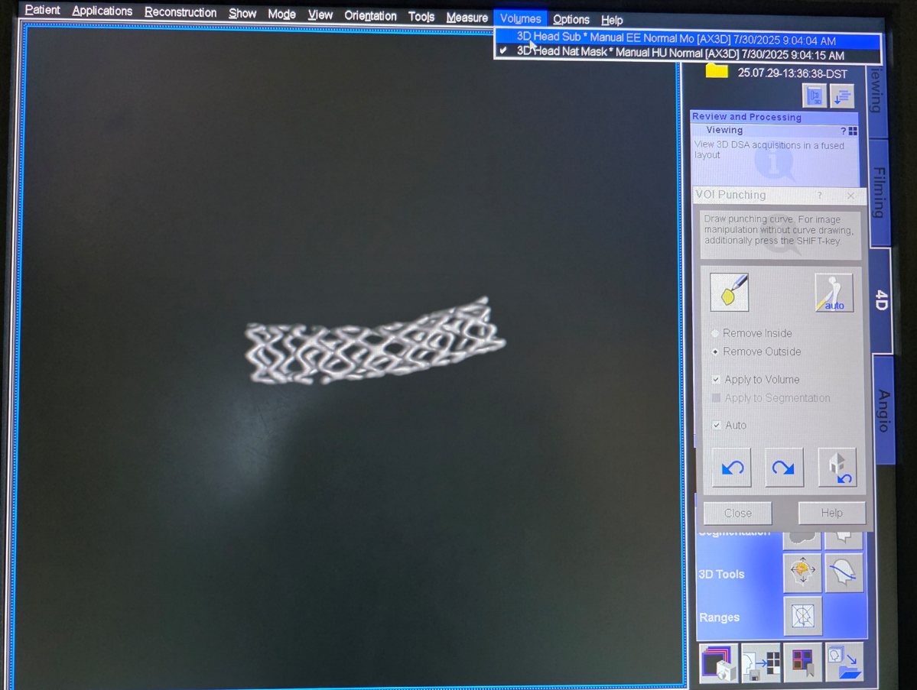The image size is (917, 690).
Task: Open the Reconstruction menu
Action: pos(180,13)
